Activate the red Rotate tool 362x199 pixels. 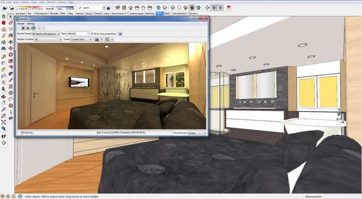[11, 54]
